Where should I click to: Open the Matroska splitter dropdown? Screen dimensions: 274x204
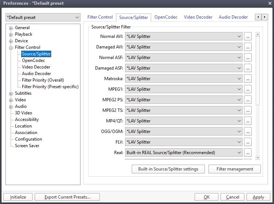click(x=184, y=79)
